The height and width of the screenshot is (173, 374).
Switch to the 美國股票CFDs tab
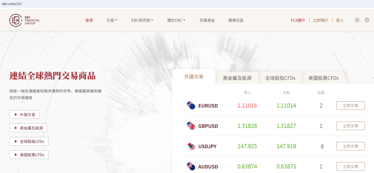point(323,78)
